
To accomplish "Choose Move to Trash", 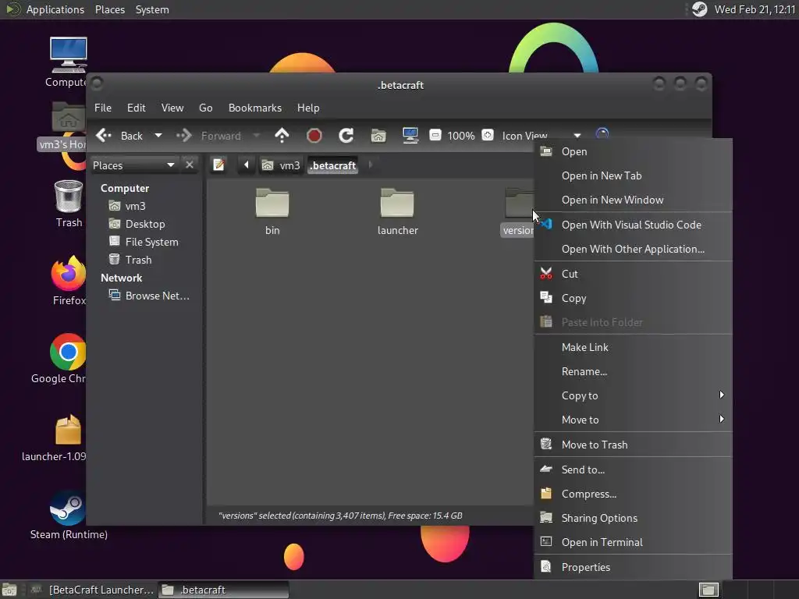I will pyautogui.click(x=633, y=445).
